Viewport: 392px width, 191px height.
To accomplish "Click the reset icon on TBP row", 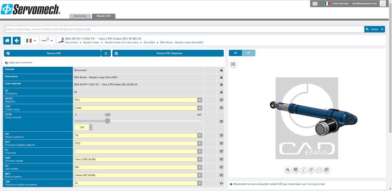I will pos(221,183).
